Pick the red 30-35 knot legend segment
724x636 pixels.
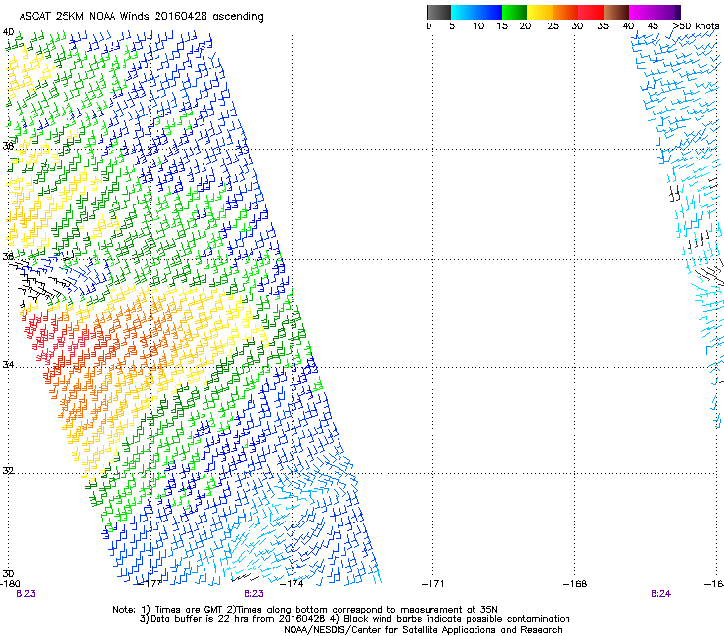pos(591,12)
